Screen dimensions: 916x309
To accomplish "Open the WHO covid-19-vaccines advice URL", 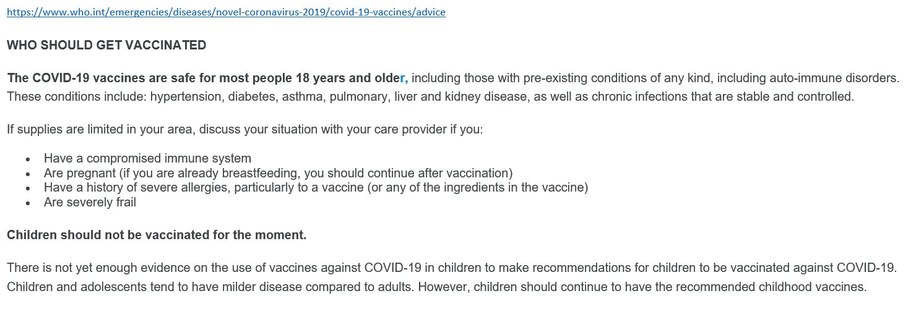I will coord(226,12).
